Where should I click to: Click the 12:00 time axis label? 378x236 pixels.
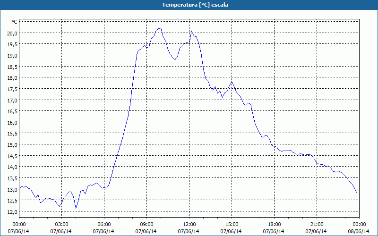pos(189,225)
